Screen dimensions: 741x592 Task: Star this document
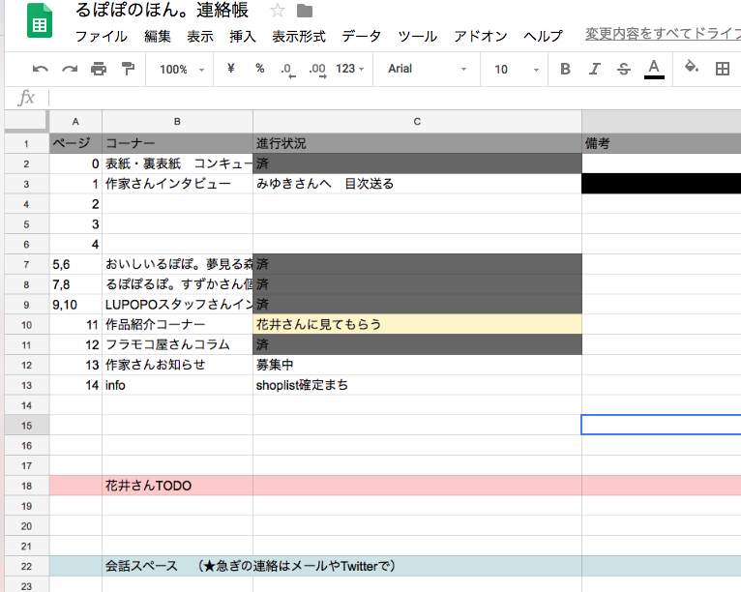coord(278,11)
